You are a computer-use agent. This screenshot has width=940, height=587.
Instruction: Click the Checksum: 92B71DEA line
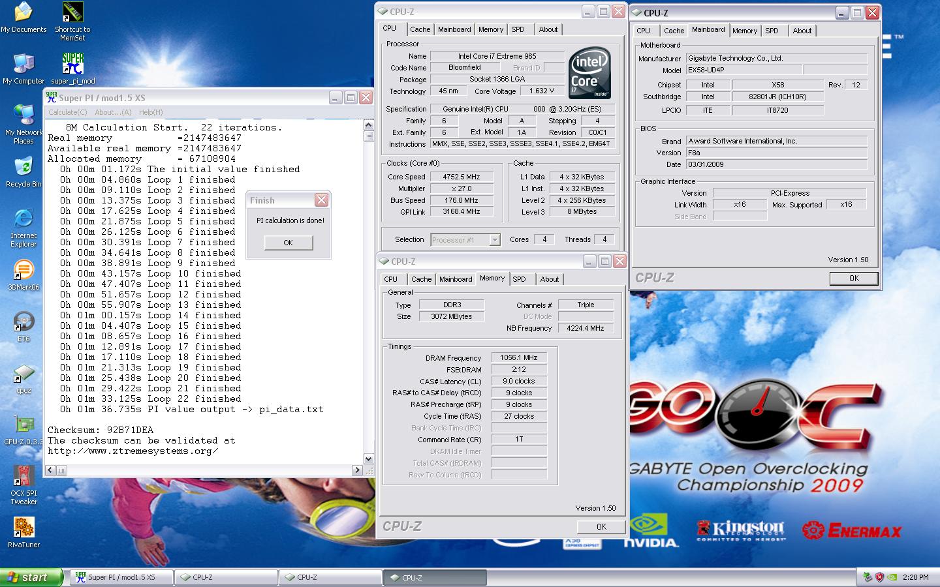[x=101, y=430]
